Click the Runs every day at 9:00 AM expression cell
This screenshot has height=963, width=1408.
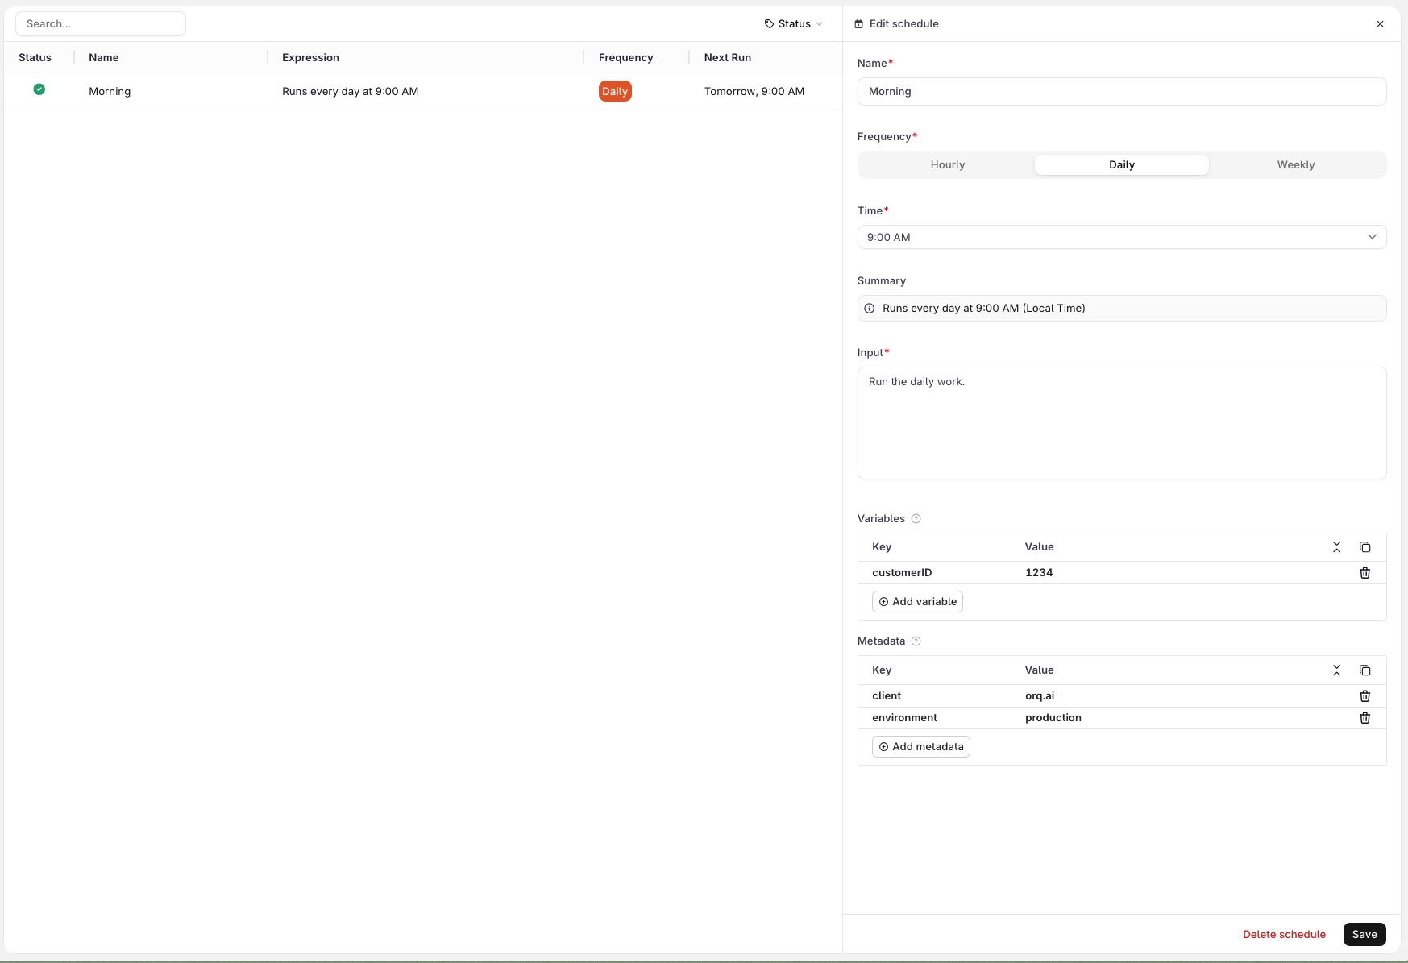pos(350,92)
